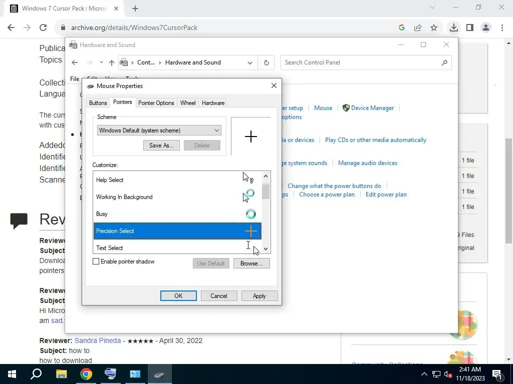Open Chrome tab search chevron
513x384 pixels.
pos(432,7)
